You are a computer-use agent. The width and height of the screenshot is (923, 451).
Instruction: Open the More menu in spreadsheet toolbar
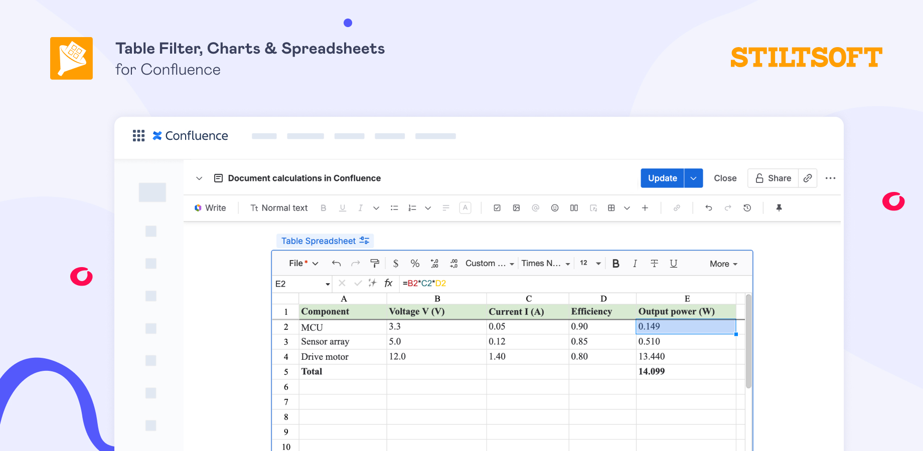pos(723,264)
